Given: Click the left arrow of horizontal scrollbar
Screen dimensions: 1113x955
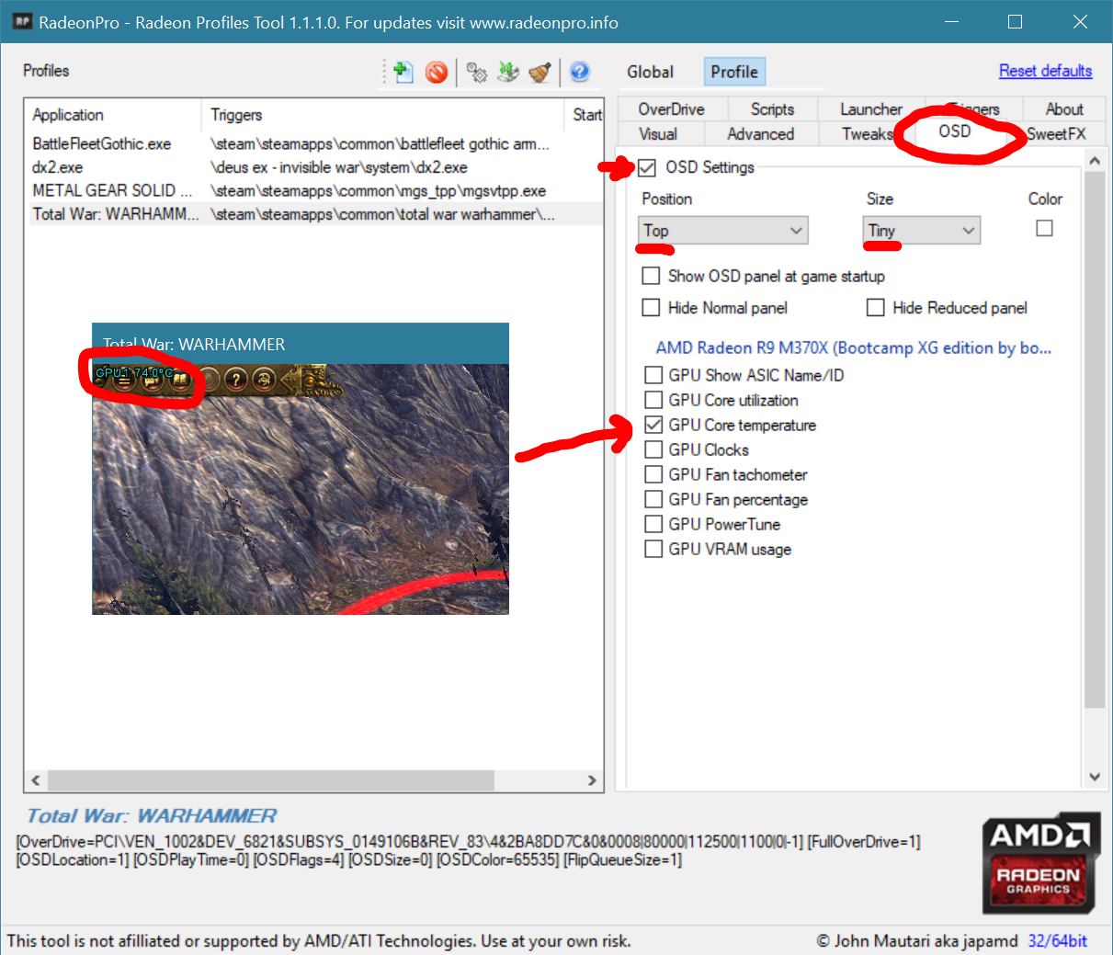Looking at the screenshot, I should pyautogui.click(x=36, y=780).
